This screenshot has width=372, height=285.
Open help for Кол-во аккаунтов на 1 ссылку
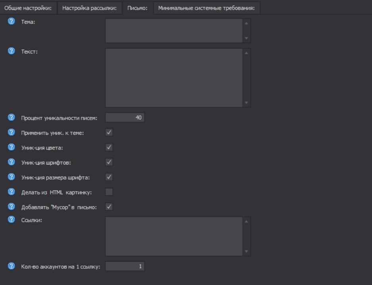point(11,266)
